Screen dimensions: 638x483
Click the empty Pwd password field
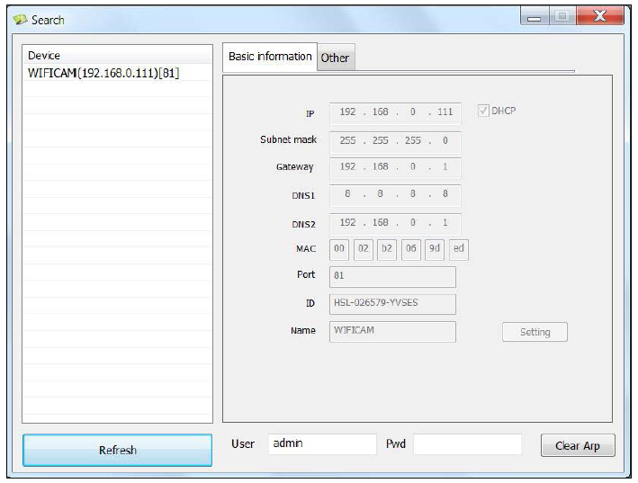tap(468, 443)
